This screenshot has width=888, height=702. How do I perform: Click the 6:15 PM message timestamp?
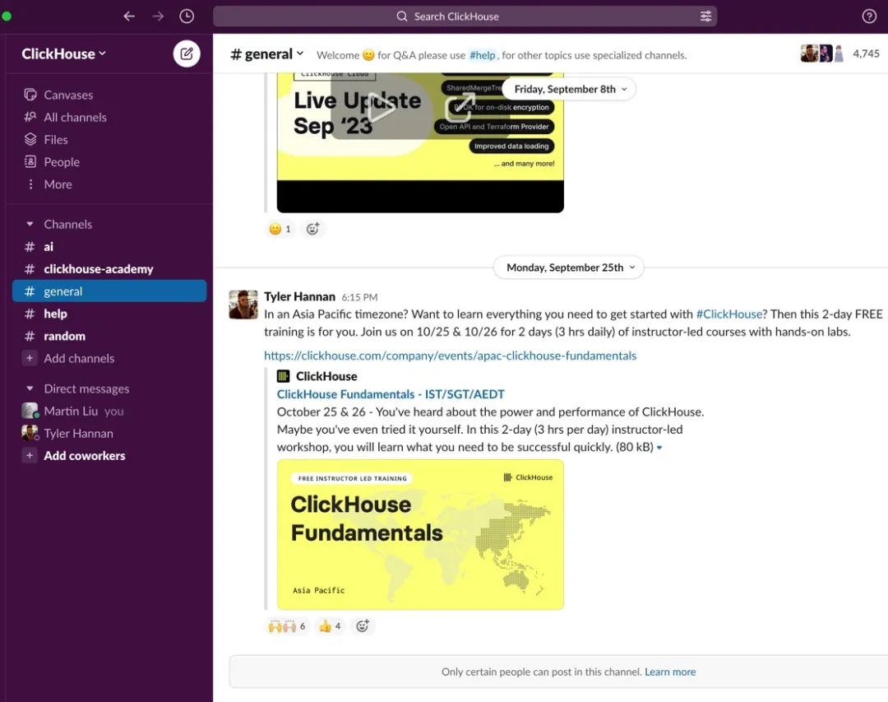[x=359, y=297]
